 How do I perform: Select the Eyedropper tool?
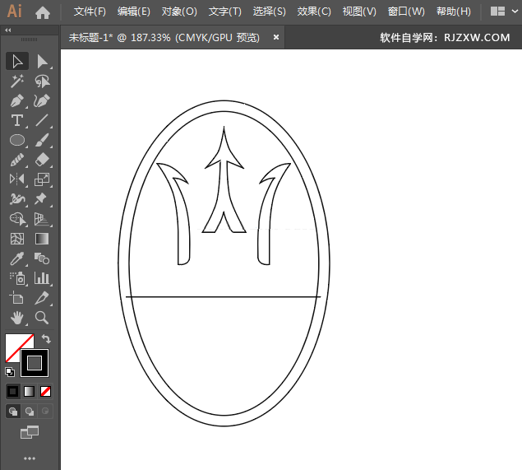[x=16, y=259]
